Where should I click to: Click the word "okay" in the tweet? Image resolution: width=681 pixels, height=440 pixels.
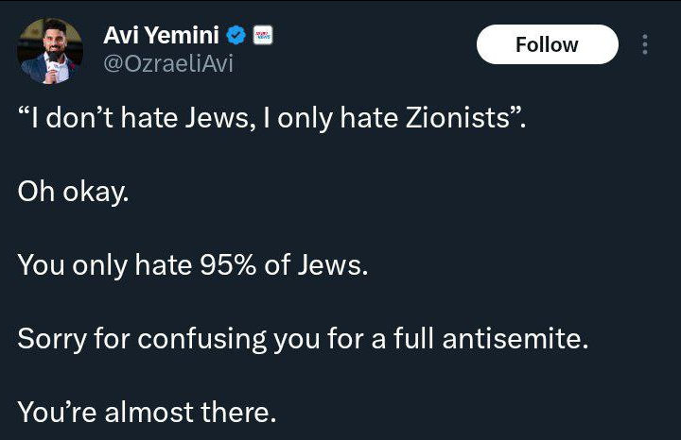(94, 192)
